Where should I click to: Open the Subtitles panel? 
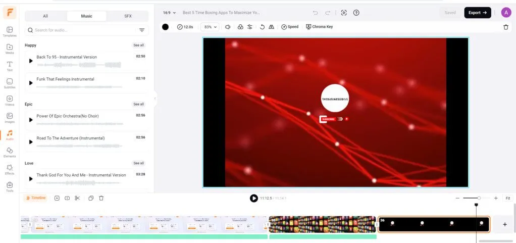[x=9, y=83]
